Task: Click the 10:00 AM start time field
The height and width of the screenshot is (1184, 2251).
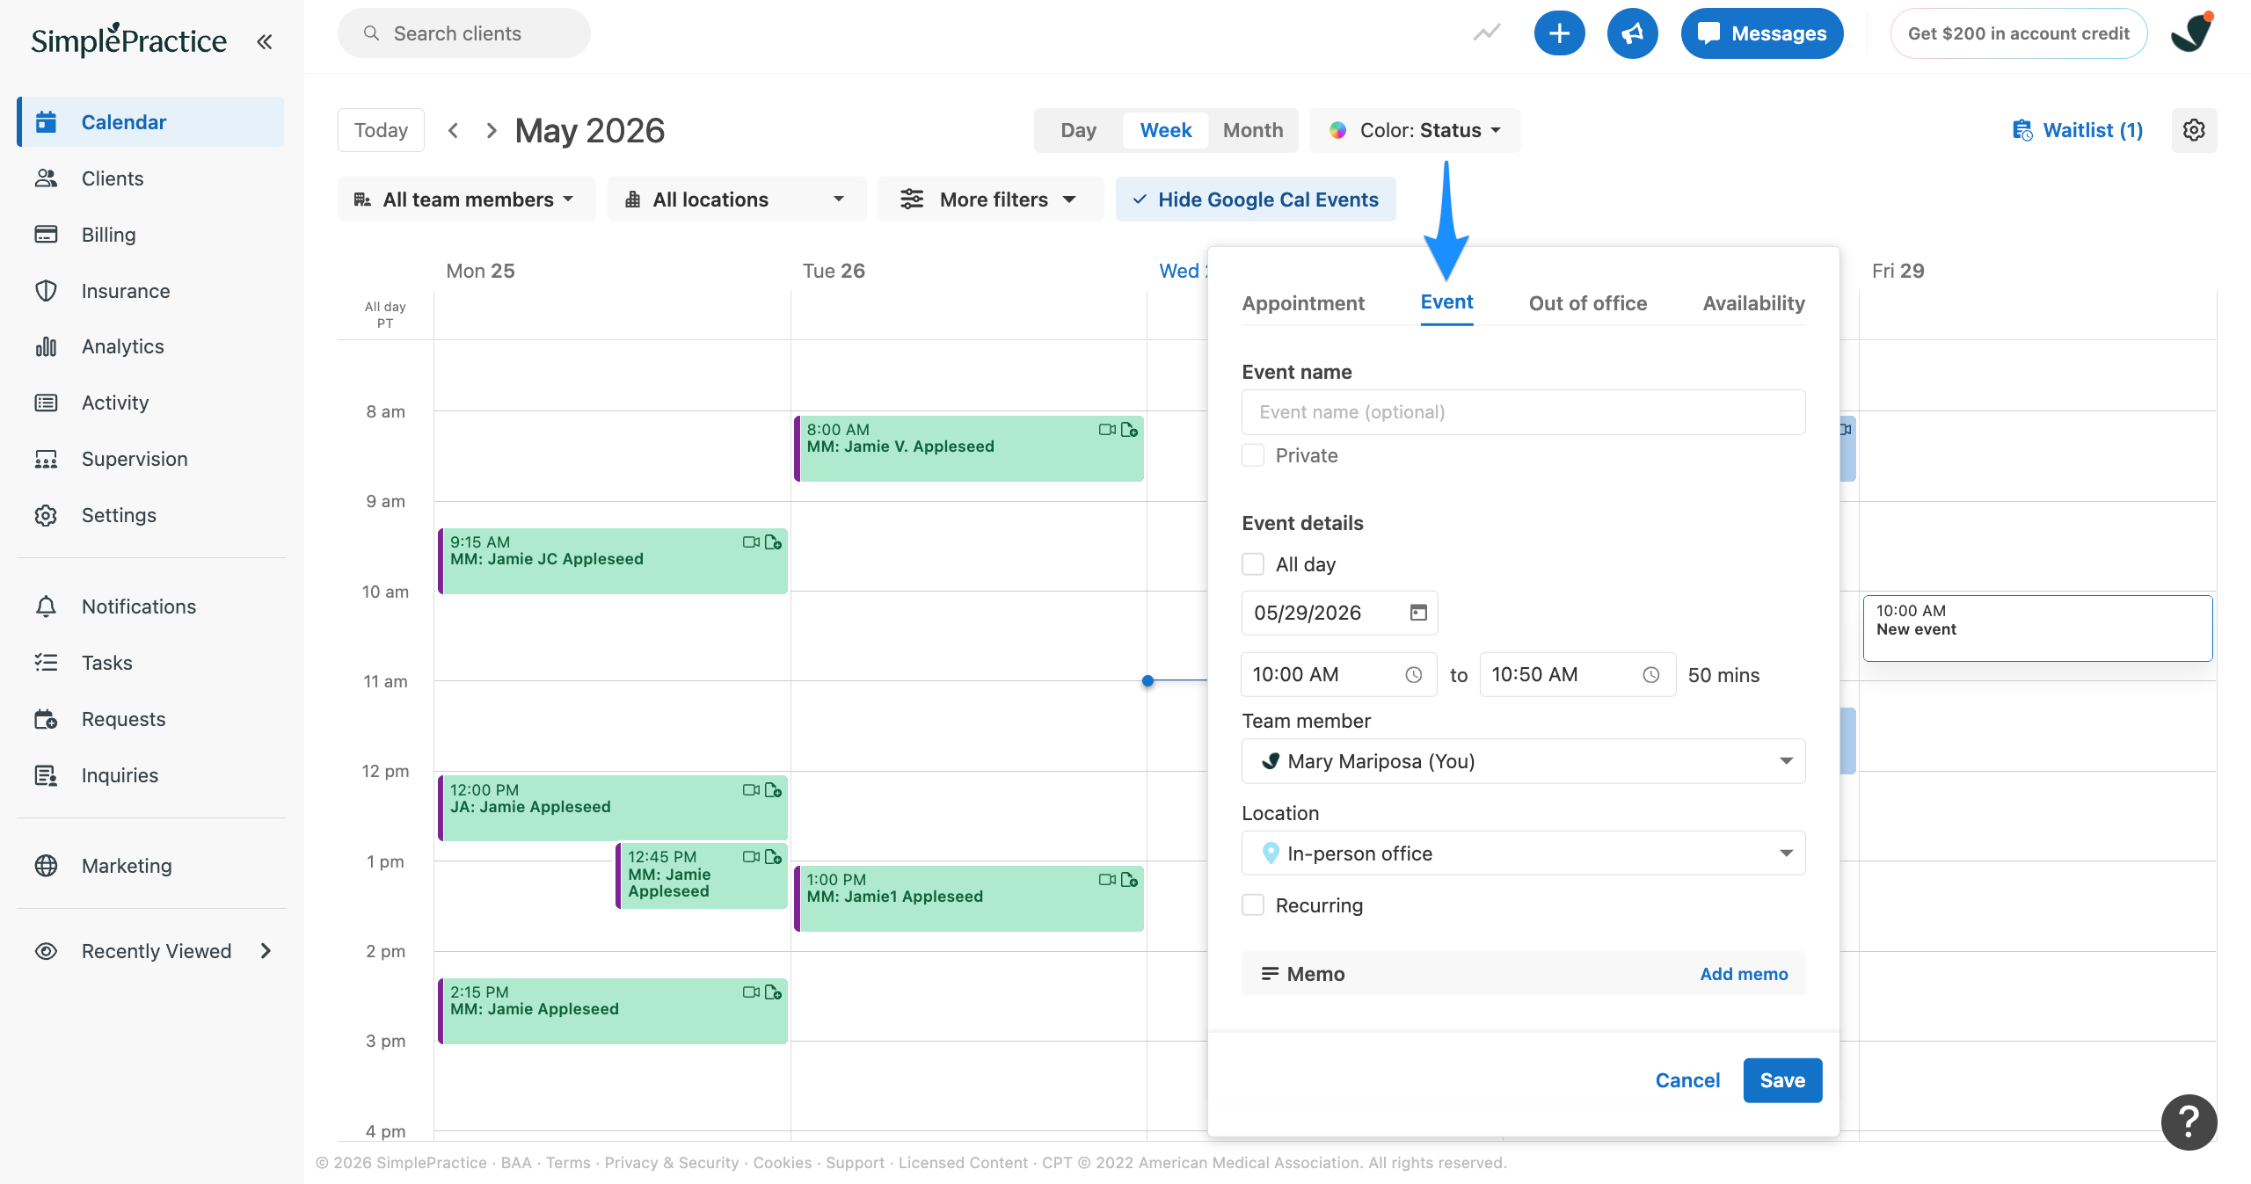Action: (1338, 674)
